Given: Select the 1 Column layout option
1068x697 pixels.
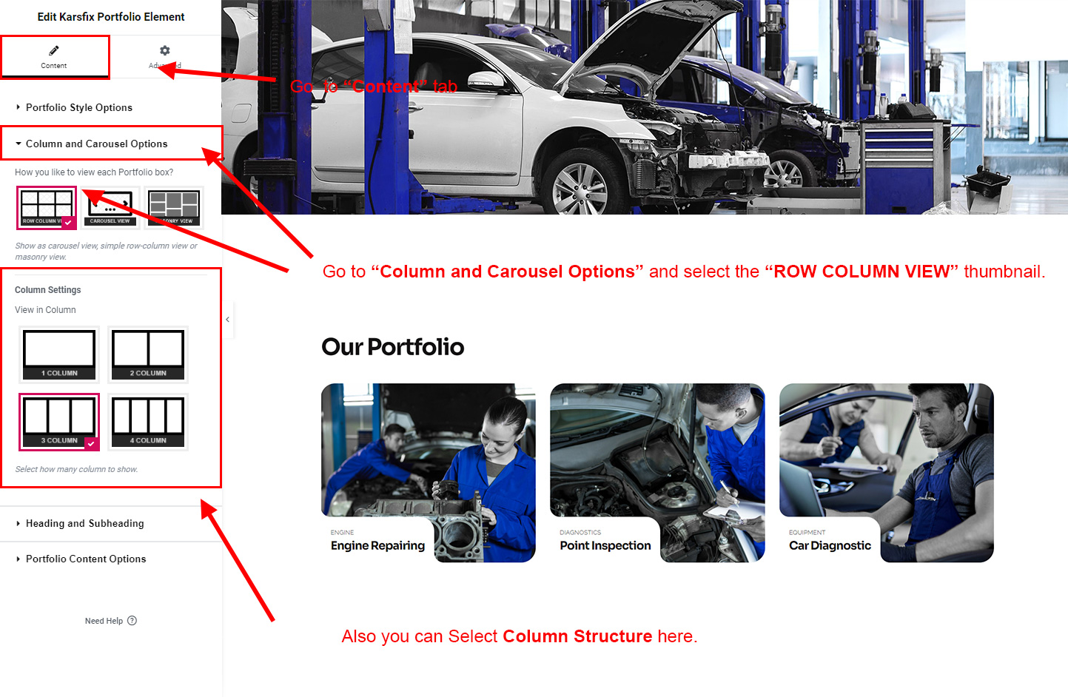Looking at the screenshot, I should point(59,354).
